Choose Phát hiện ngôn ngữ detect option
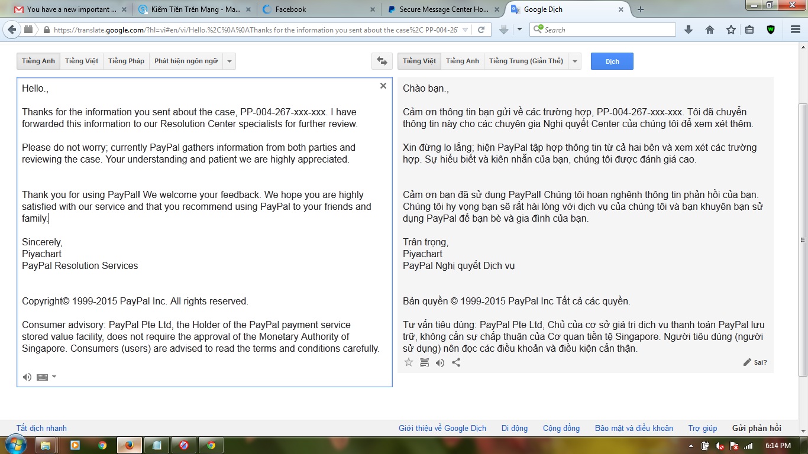 pyautogui.click(x=186, y=61)
